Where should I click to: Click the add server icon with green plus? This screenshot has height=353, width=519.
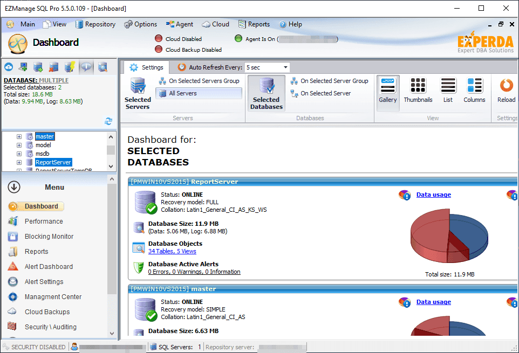click(x=38, y=67)
